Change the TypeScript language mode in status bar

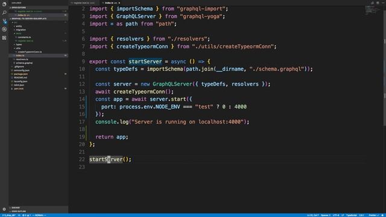(352, 215)
